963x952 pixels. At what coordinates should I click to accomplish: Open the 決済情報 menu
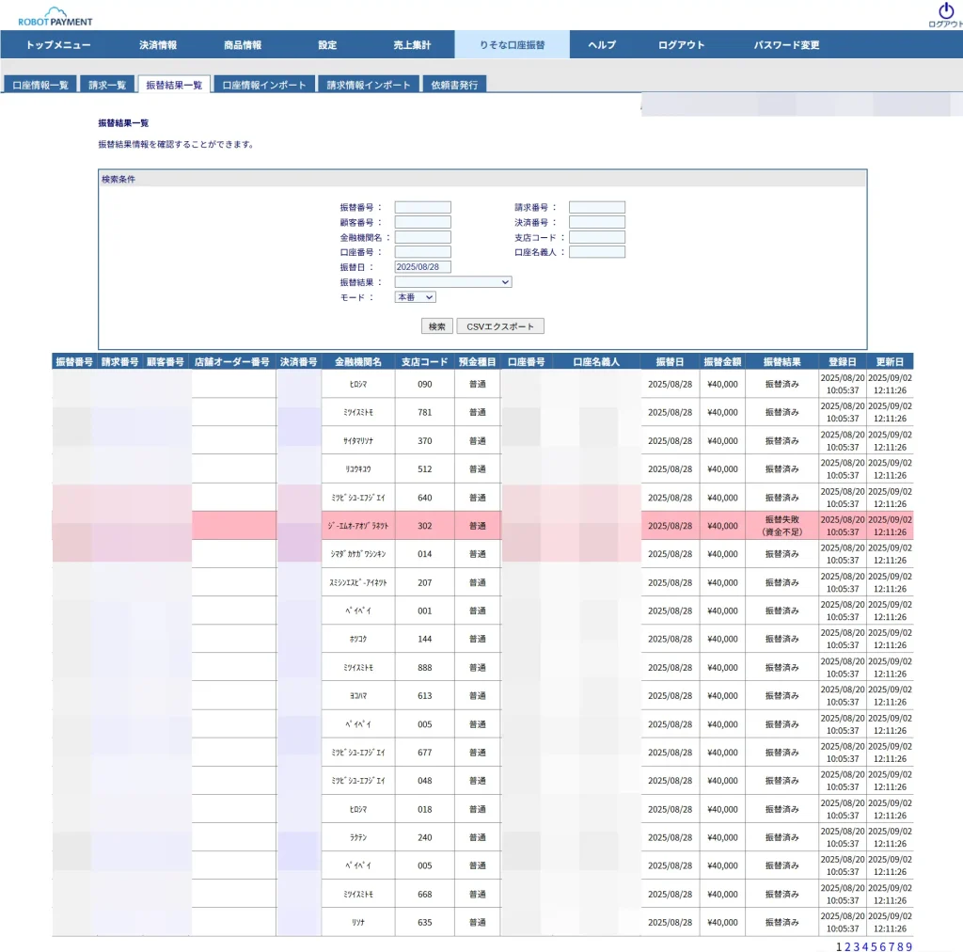[158, 45]
